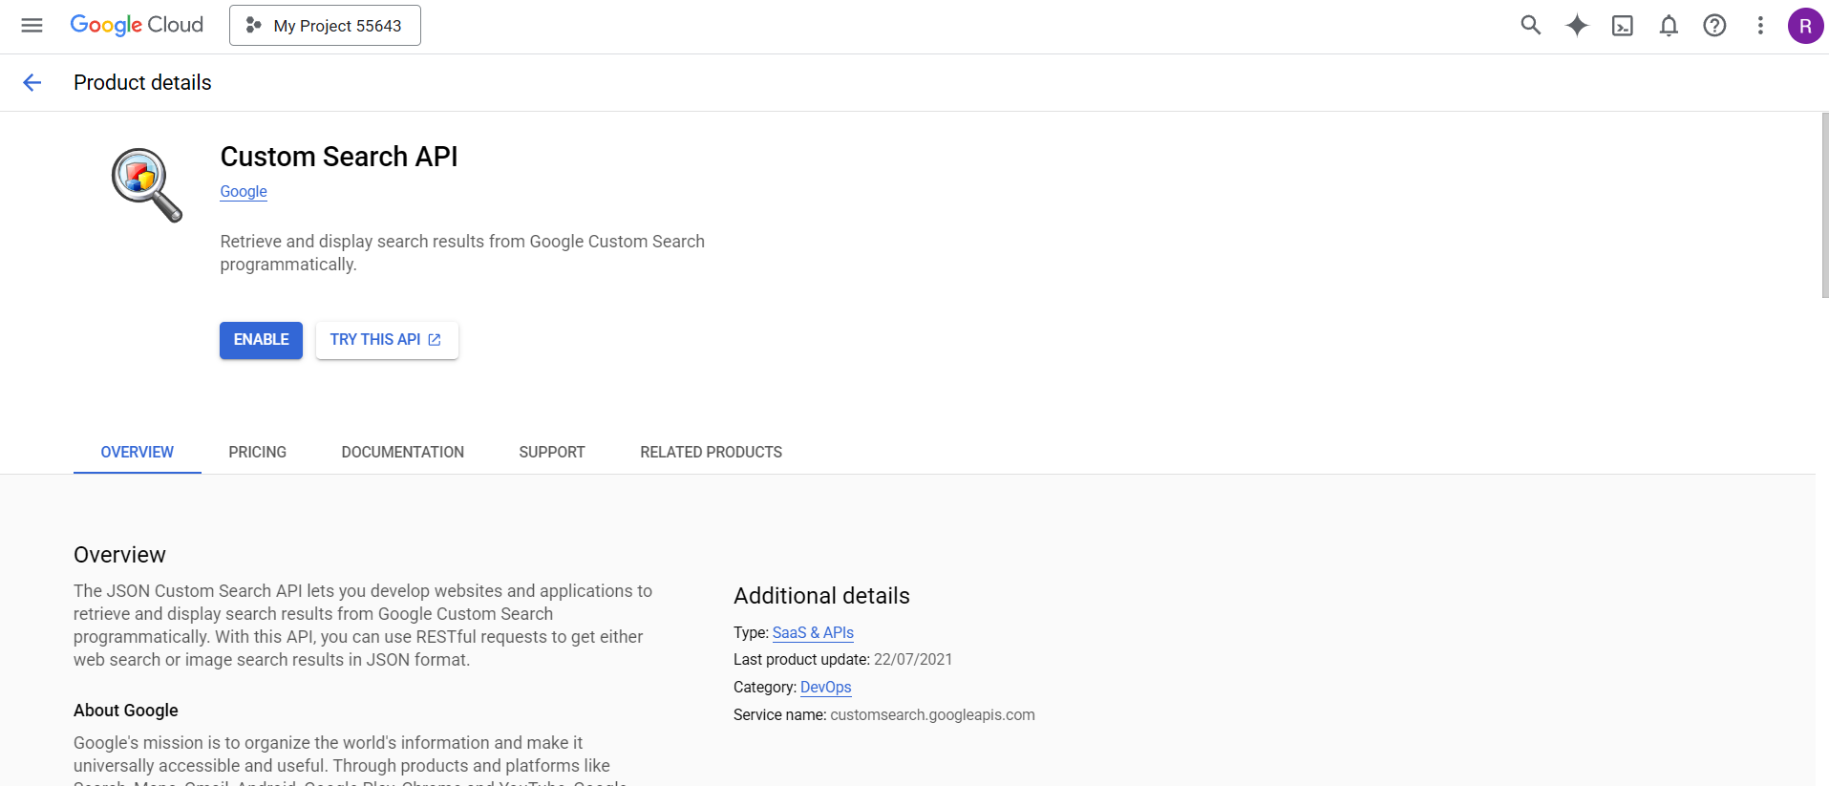Open the account avatar labeled R
The height and width of the screenshot is (786, 1829).
click(1805, 26)
